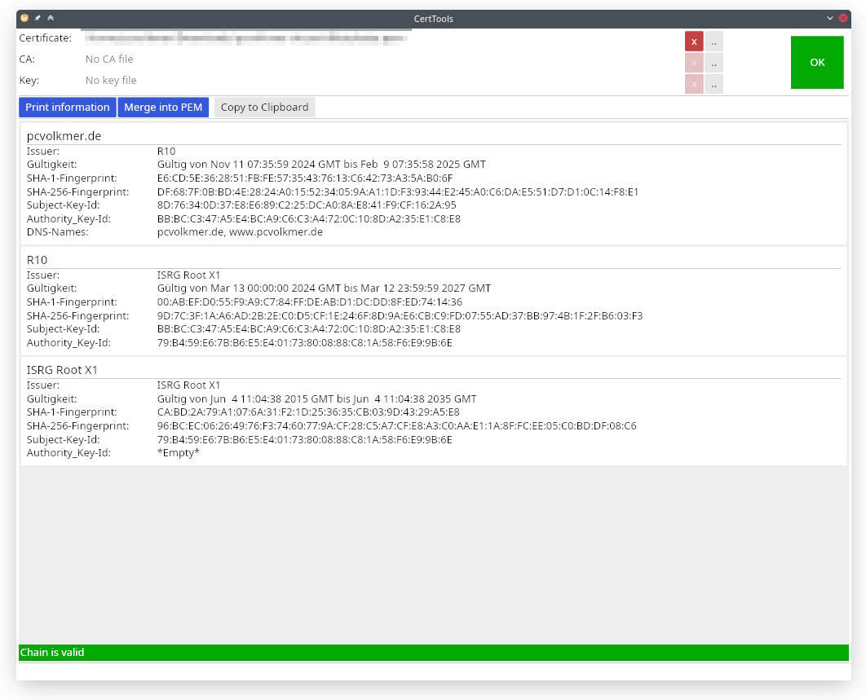
Task: Click the disabled x next to CA
Action: (694, 63)
